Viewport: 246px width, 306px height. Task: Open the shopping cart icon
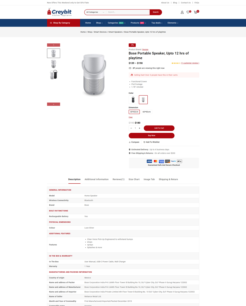click(196, 12)
